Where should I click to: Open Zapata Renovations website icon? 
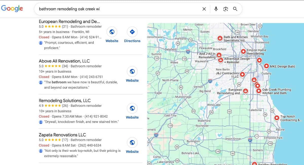click(132, 143)
